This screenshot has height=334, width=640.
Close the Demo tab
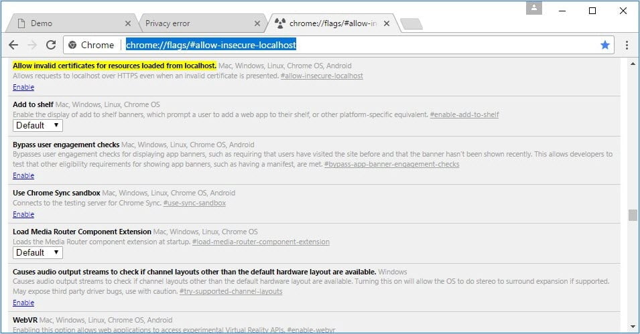click(128, 23)
